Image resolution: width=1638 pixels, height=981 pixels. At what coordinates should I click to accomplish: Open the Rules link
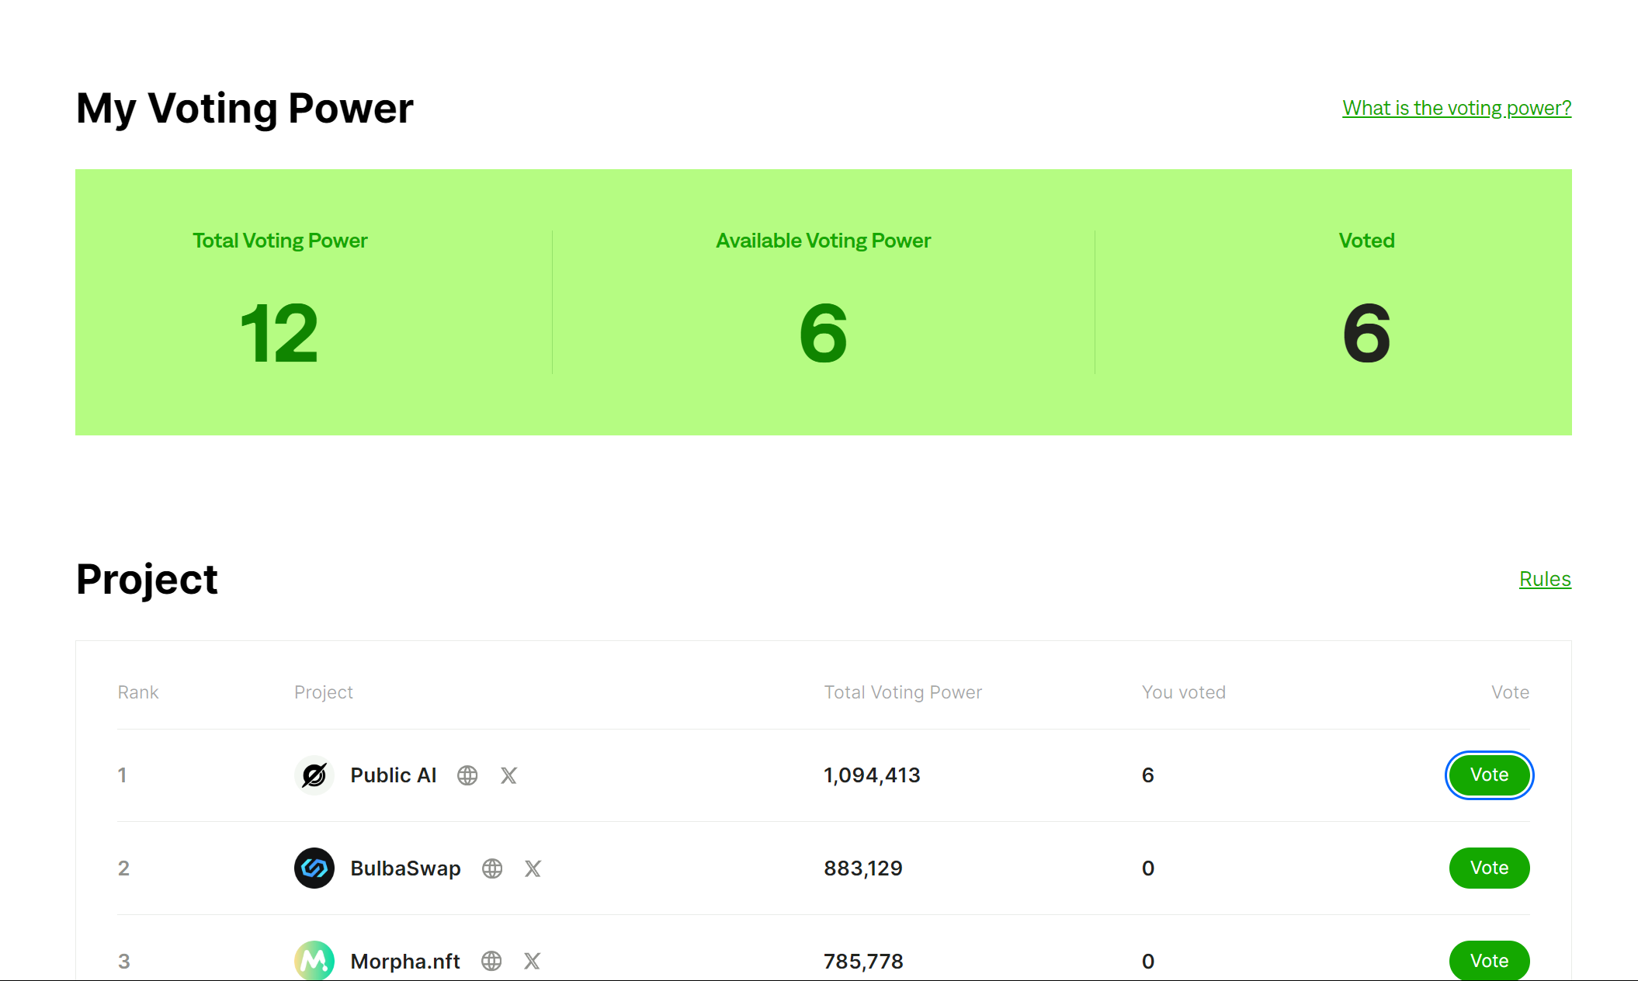(x=1545, y=579)
